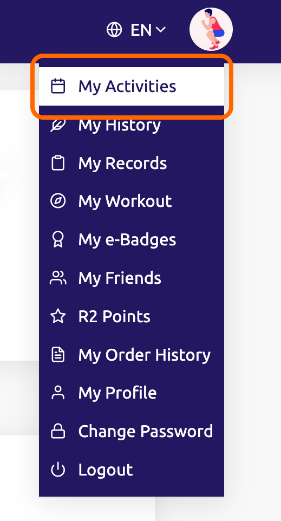Image resolution: width=281 pixels, height=521 pixels.
Task: Click the person icon beside My Profile
Action: point(58,393)
